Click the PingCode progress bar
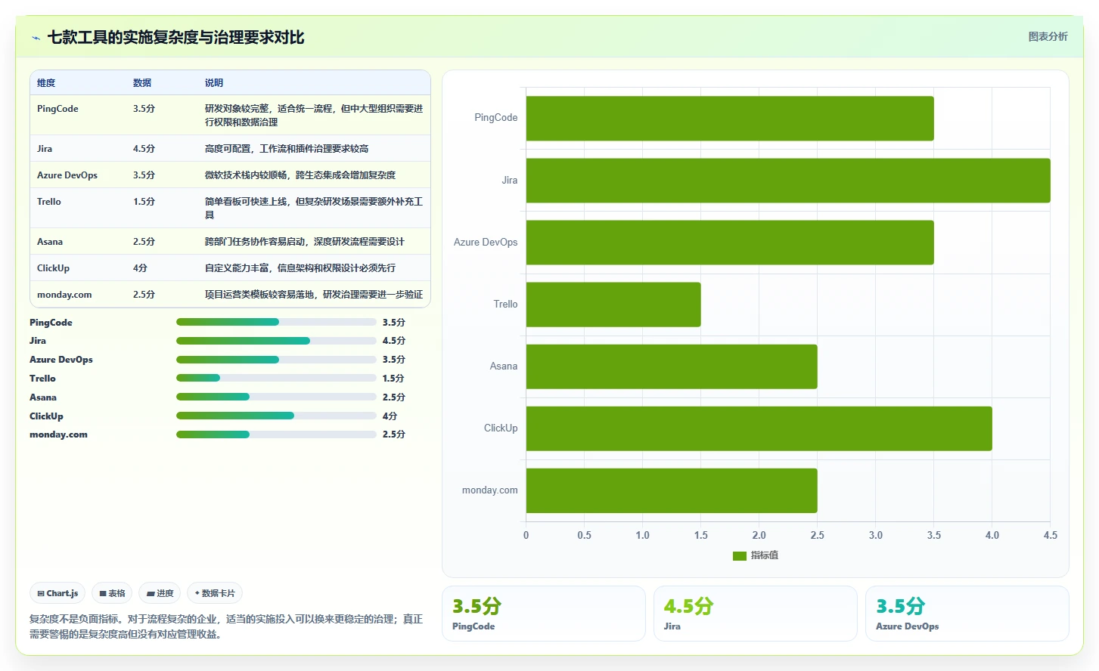Image resolution: width=1099 pixels, height=671 pixels. (x=276, y=322)
